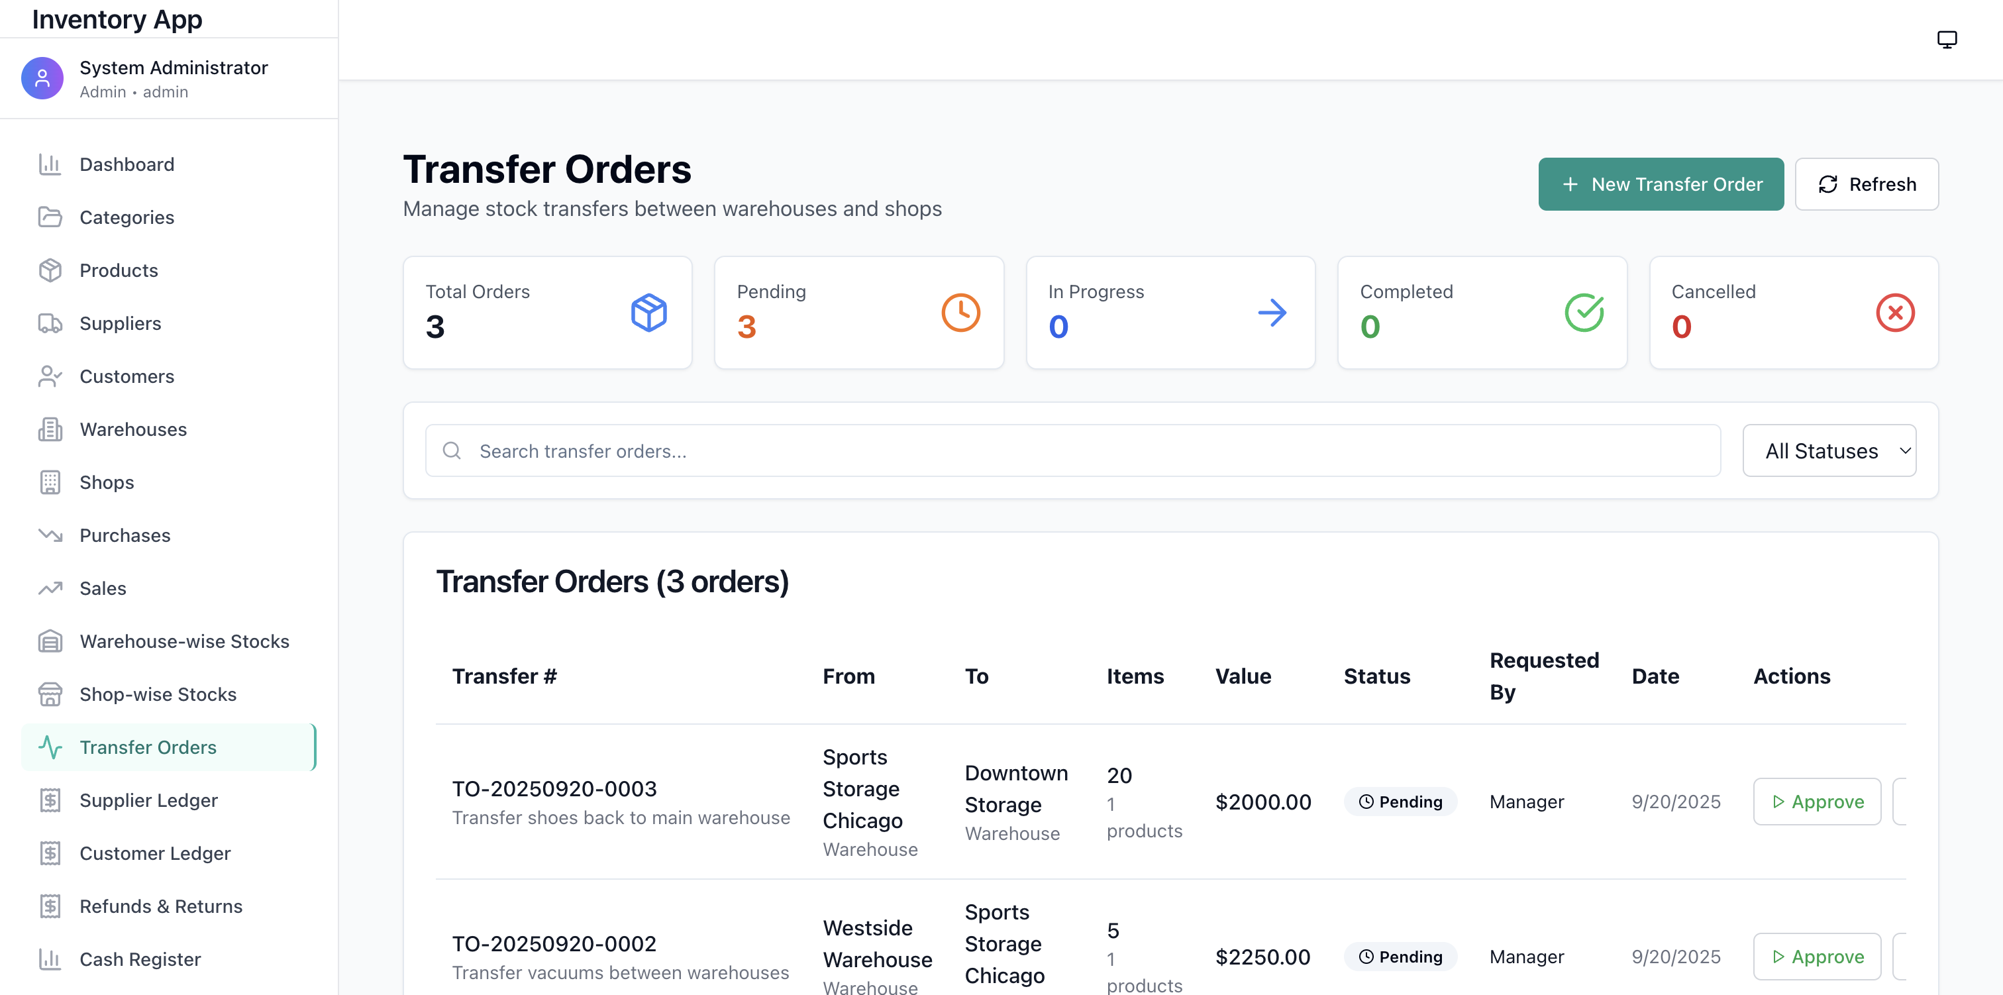Click the Status column header
Viewport: 2003px width, 995px height.
(x=1376, y=675)
